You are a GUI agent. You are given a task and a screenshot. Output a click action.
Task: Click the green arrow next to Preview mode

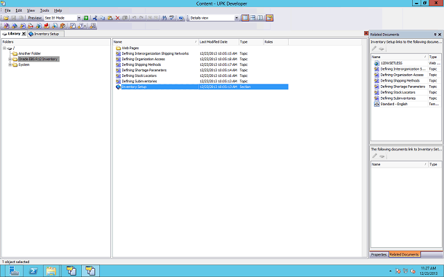[x=85, y=17]
